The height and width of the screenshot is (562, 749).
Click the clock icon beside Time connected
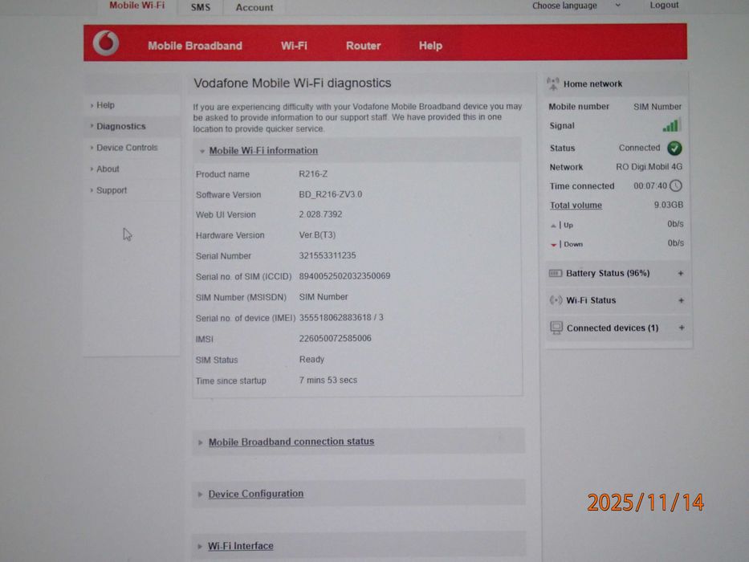[676, 186]
